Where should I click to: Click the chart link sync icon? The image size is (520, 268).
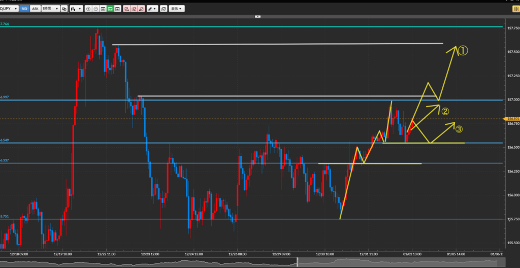pyautogui.click(x=64, y=9)
